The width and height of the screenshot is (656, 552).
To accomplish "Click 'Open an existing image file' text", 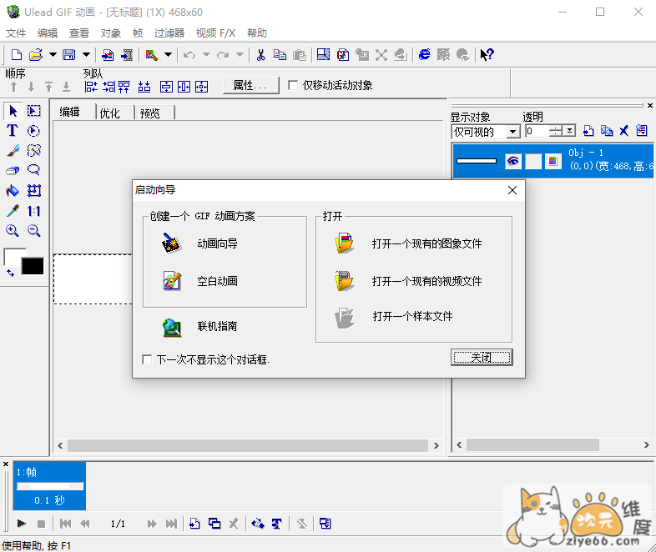I will [x=426, y=243].
